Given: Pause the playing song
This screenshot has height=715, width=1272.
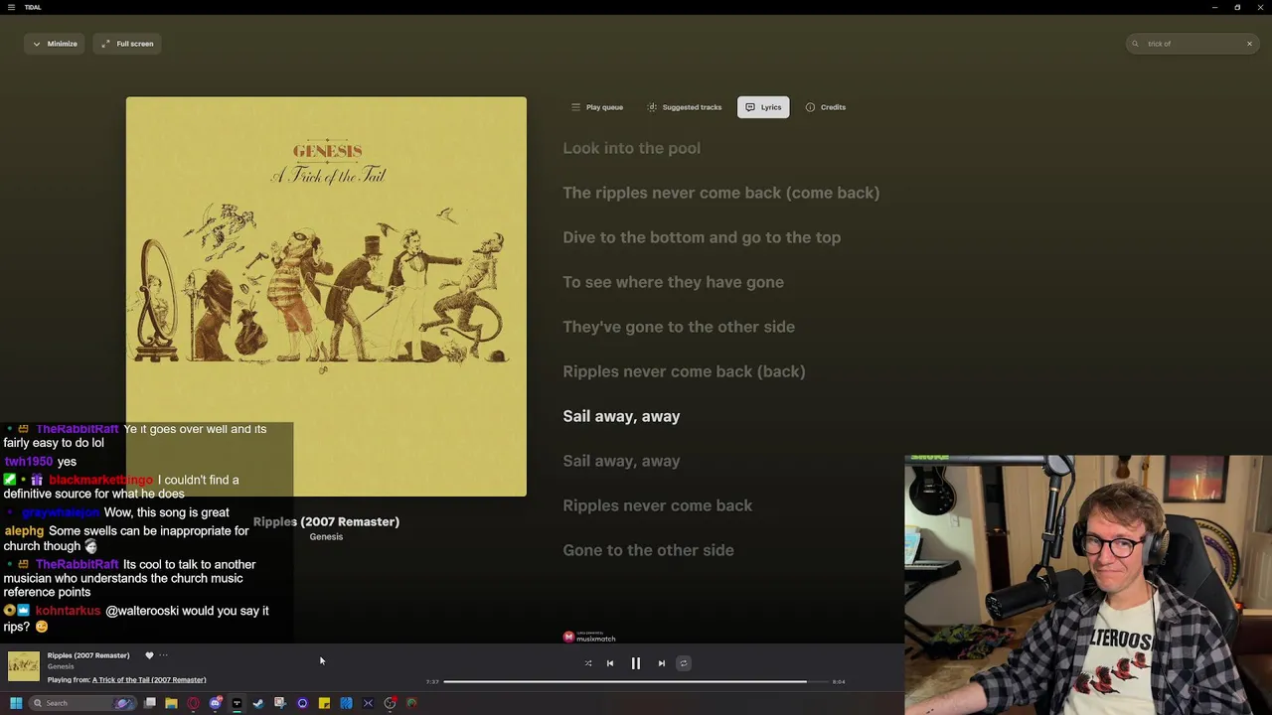Looking at the screenshot, I should click(636, 663).
